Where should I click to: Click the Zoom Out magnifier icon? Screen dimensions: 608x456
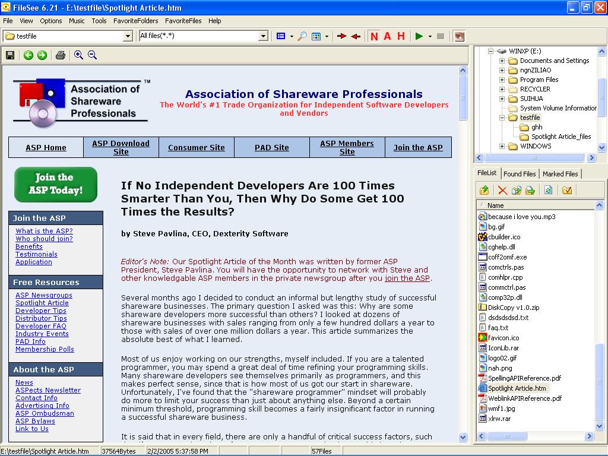point(93,55)
